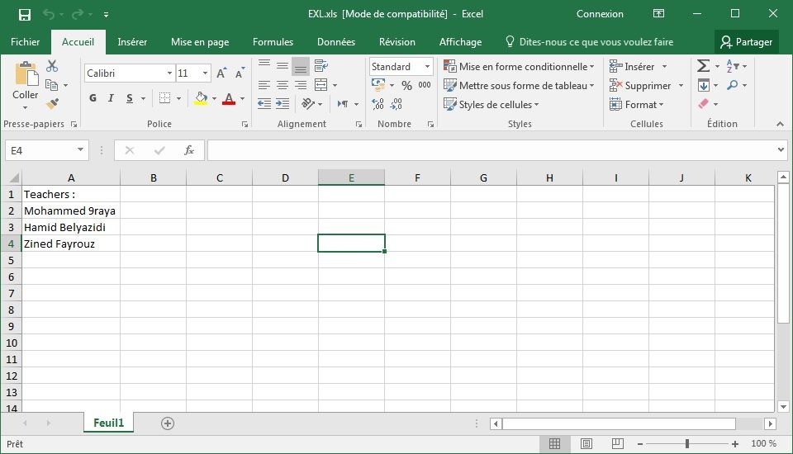
Task: Click the Save floppy disk icon
Action: click(x=24, y=14)
